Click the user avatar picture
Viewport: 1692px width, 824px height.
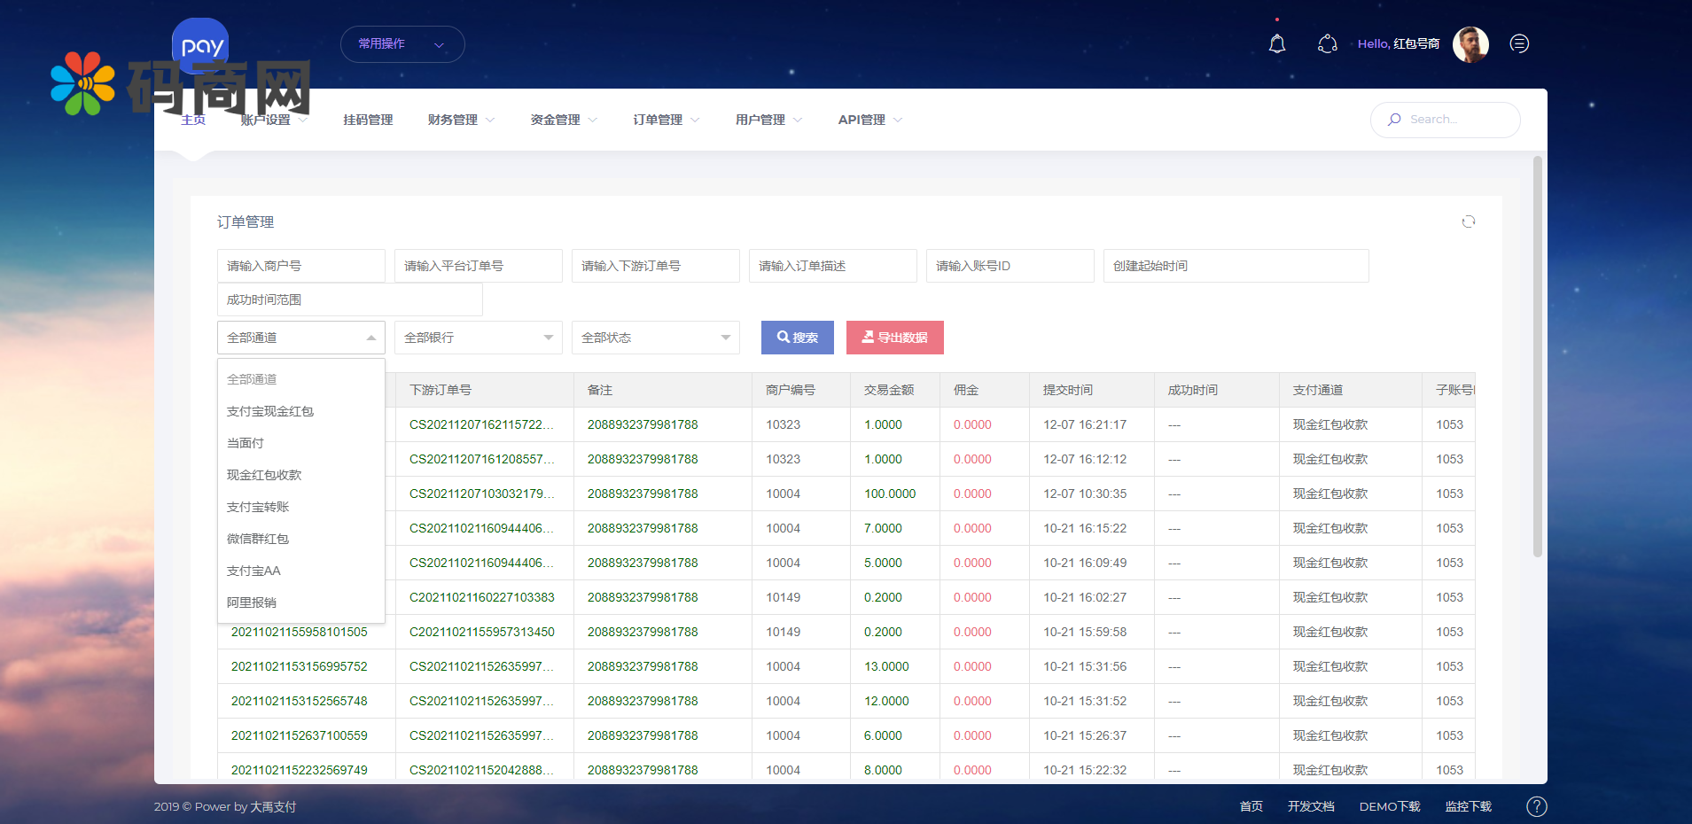1470,44
